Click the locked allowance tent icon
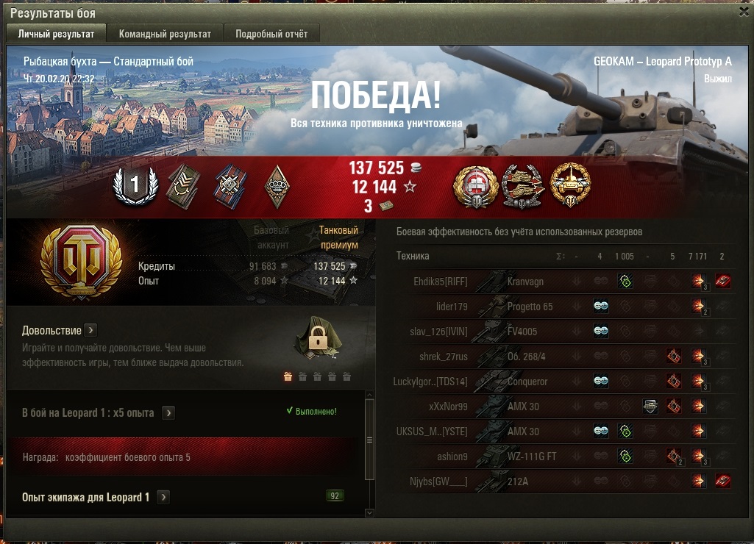This screenshot has width=754, height=544. pos(318,337)
